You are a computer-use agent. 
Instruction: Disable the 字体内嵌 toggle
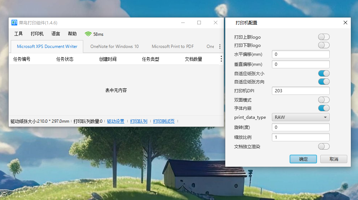[323, 108]
